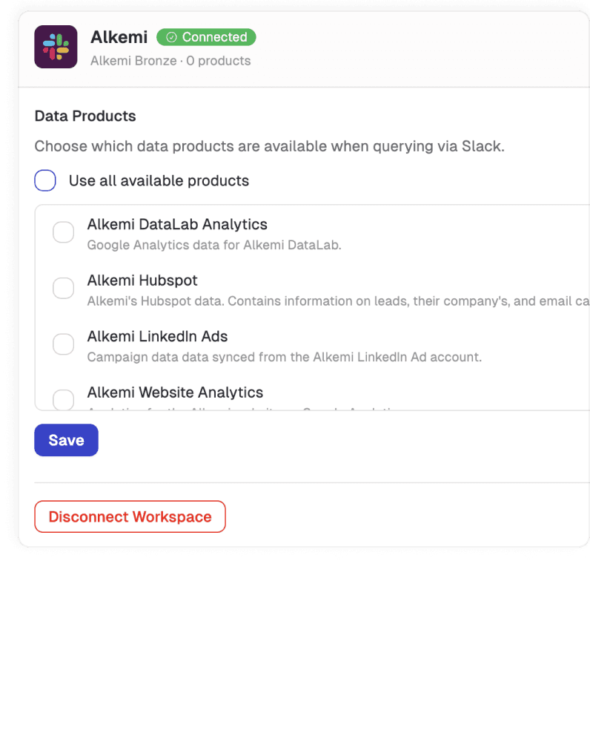Click the Alkemi workspace title
Image resolution: width=590 pixels, height=745 pixels.
[x=119, y=37]
